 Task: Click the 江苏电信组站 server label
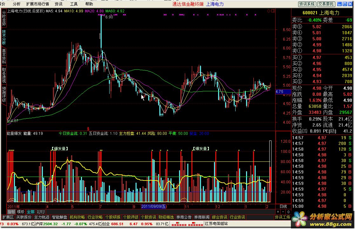(216, 224)
